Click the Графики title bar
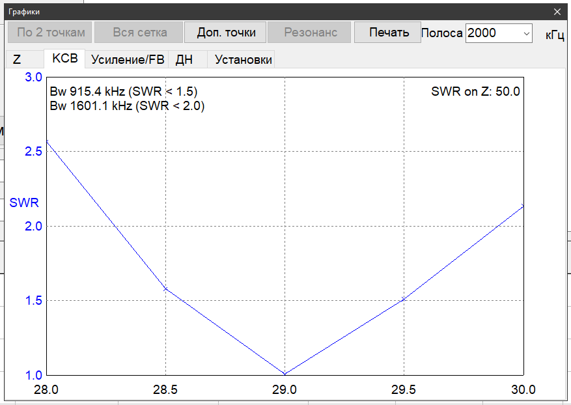The width and height of the screenshot is (571, 405). 260,12
